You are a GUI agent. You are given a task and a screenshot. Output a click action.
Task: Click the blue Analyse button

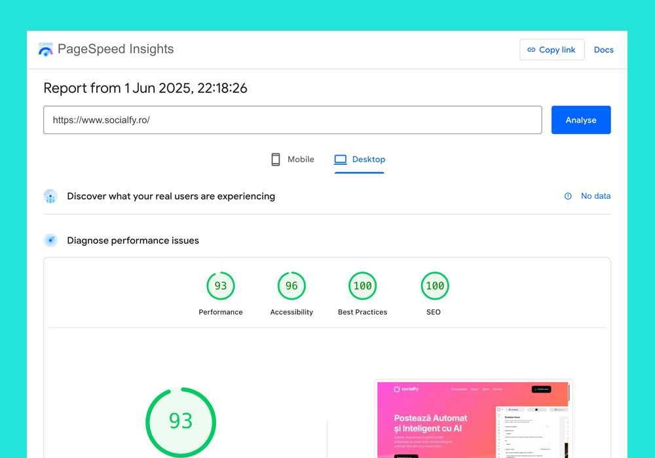point(580,120)
